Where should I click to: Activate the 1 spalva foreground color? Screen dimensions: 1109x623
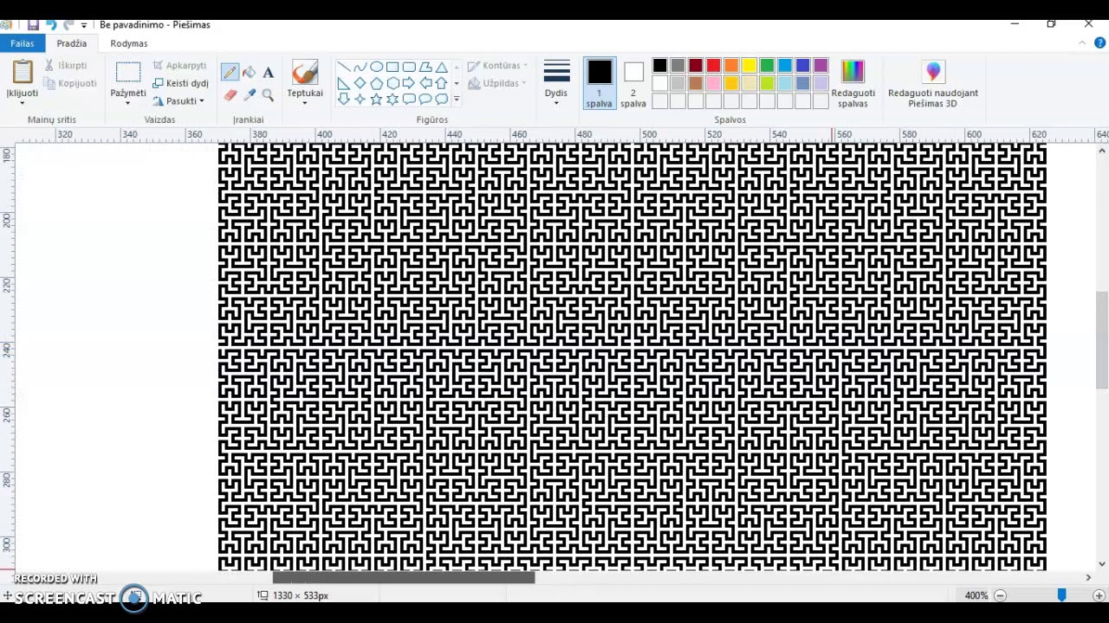[x=599, y=84]
